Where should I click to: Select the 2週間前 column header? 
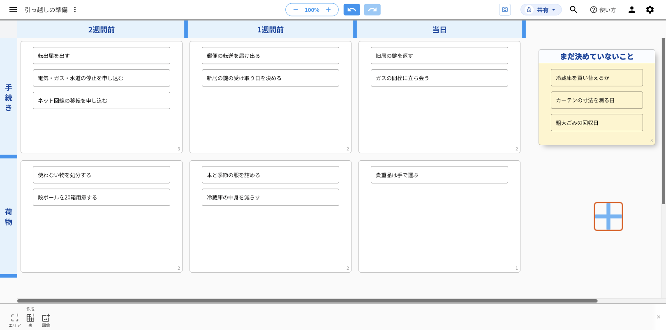(102, 29)
